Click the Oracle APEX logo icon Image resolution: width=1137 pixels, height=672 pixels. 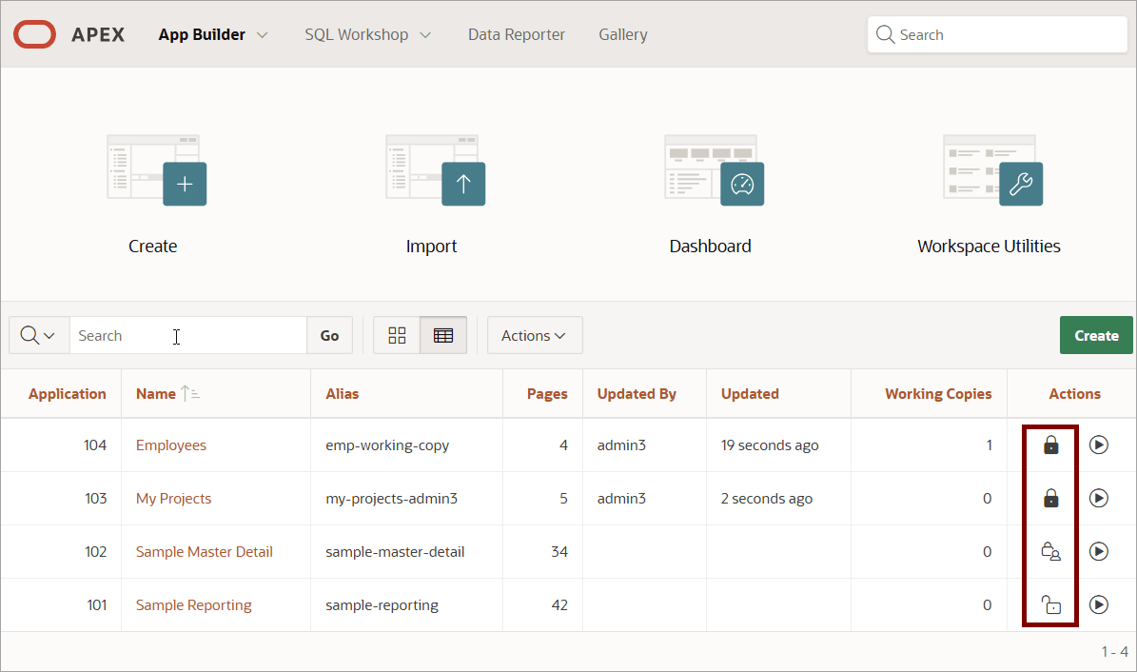(34, 34)
